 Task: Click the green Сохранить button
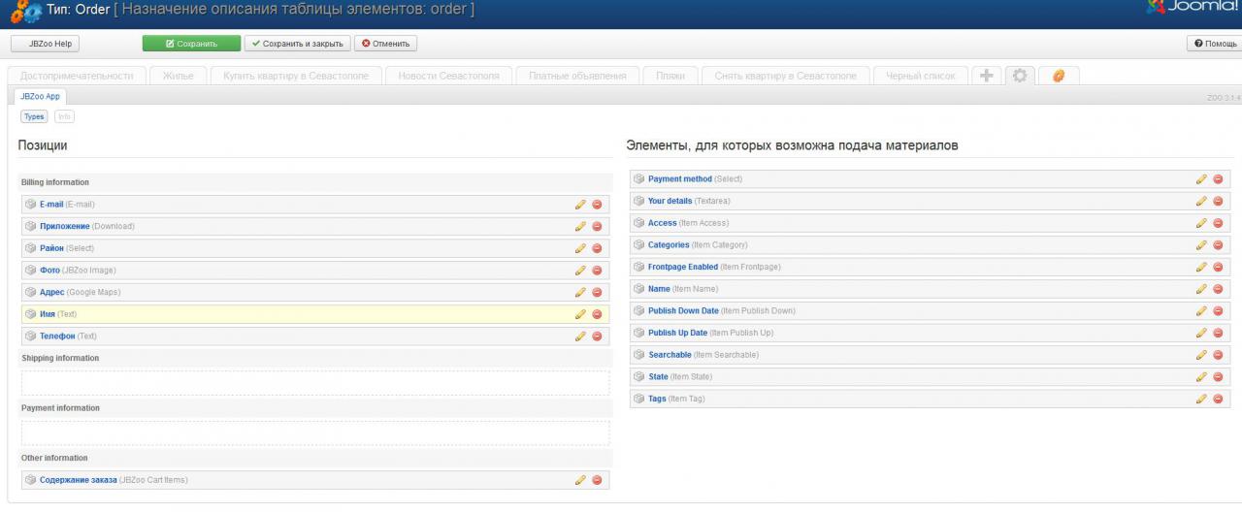click(x=191, y=44)
